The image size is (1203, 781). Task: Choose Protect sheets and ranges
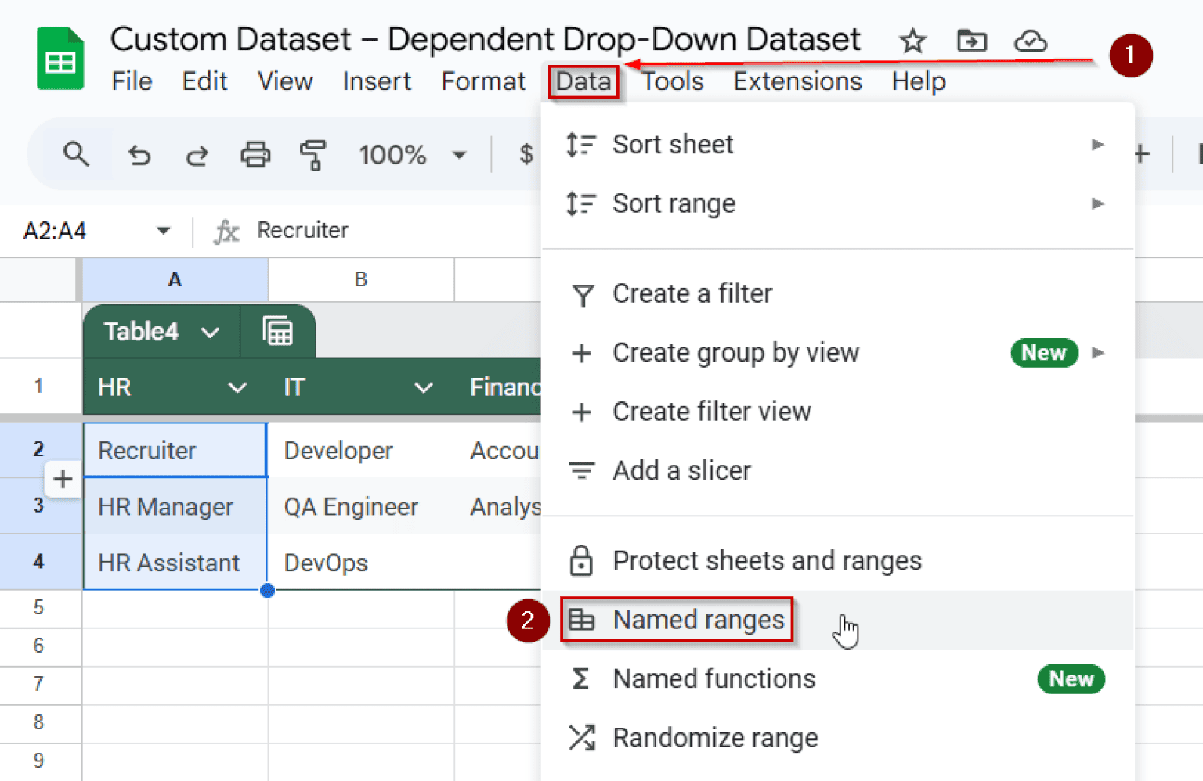click(x=767, y=560)
